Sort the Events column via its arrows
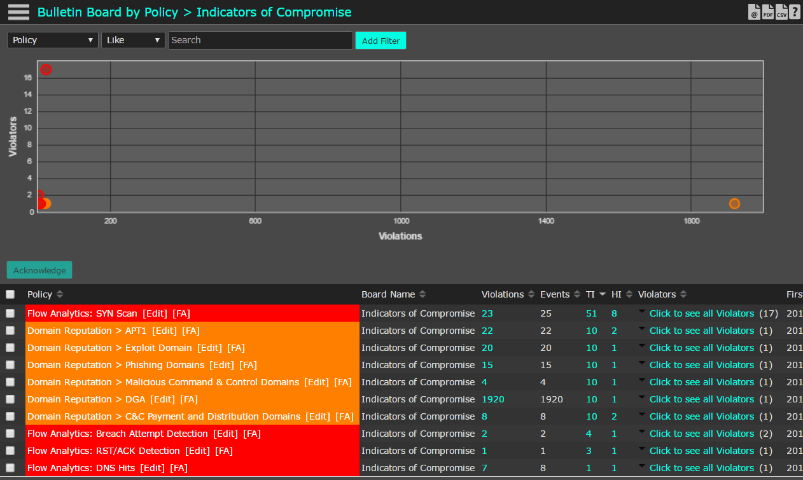Viewport: 803px width, 480px height. [576, 294]
